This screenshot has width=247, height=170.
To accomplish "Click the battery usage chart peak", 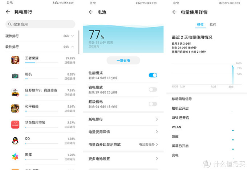I will pos(232,65).
